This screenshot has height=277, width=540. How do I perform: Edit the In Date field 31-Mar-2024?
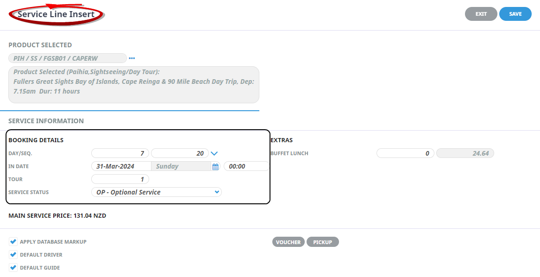click(121, 166)
